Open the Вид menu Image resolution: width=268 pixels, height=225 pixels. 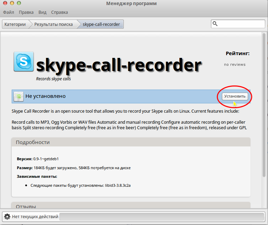42,12
